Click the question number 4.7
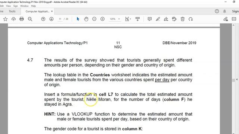The width and height of the screenshot is (239, 134). 30,60
